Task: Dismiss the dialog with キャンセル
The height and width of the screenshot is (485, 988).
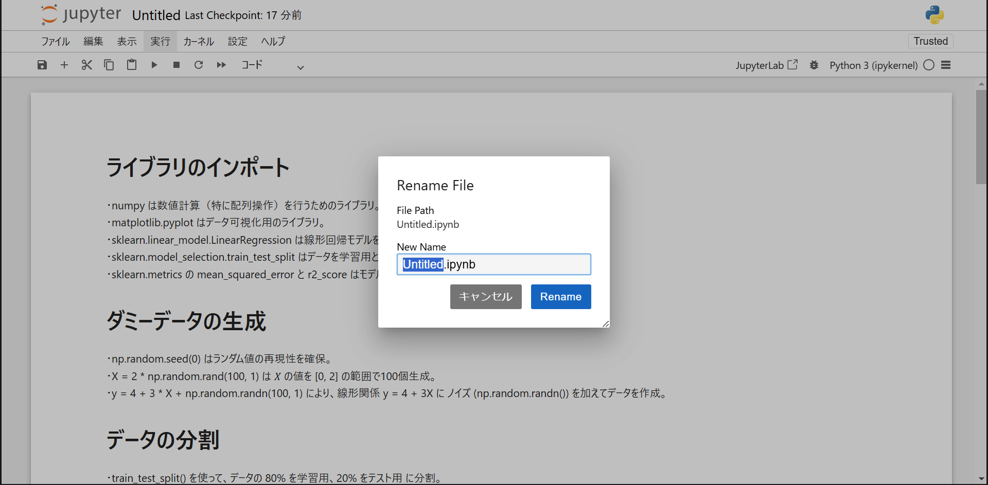Action: click(x=485, y=297)
